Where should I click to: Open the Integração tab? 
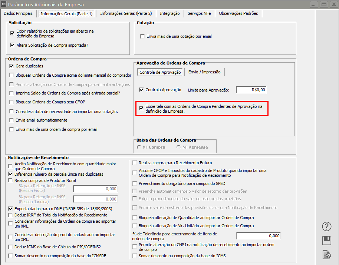point(169,13)
